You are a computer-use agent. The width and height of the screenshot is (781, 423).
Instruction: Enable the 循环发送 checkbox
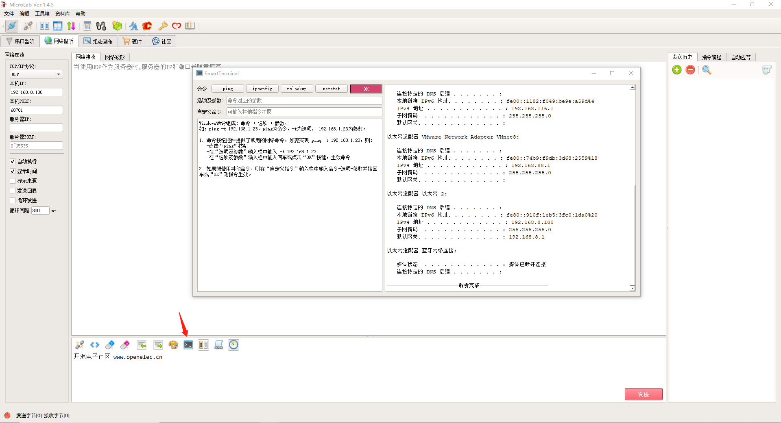13,200
